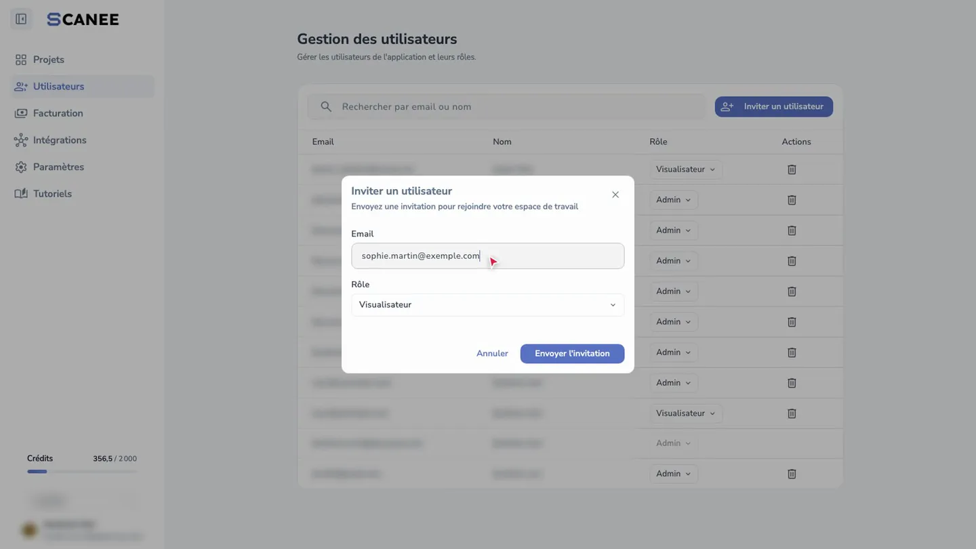Image resolution: width=976 pixels, height=549 pixels.
Task: Expand the Rôle dropdown showing Visualisateur
Action: point(487,305)
